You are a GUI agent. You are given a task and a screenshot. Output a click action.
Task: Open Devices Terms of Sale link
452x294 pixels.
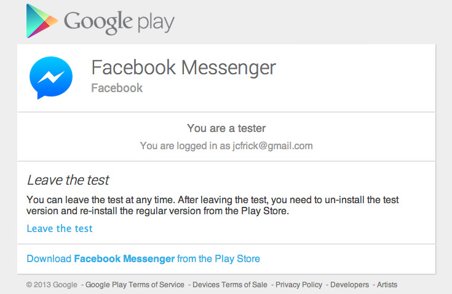[x=230, y=284]
